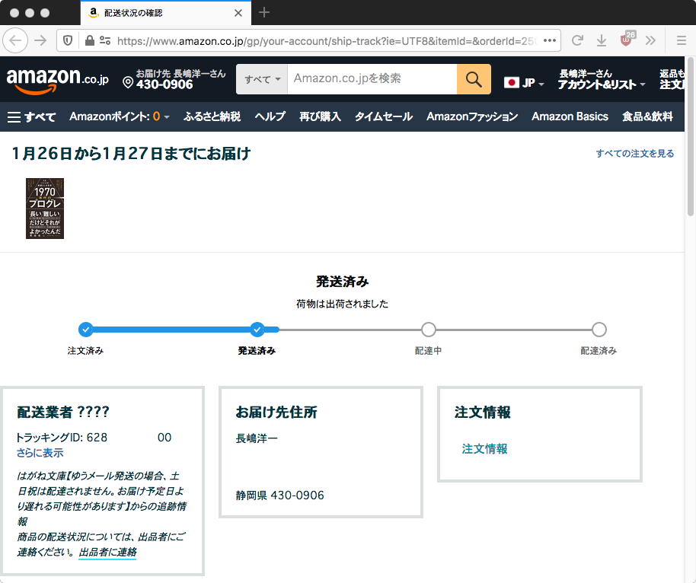Image resolution: width=696 pixels, height=583 pixels.
Task: Click the 配送業者 ???? heading
Action: point(63,413)
